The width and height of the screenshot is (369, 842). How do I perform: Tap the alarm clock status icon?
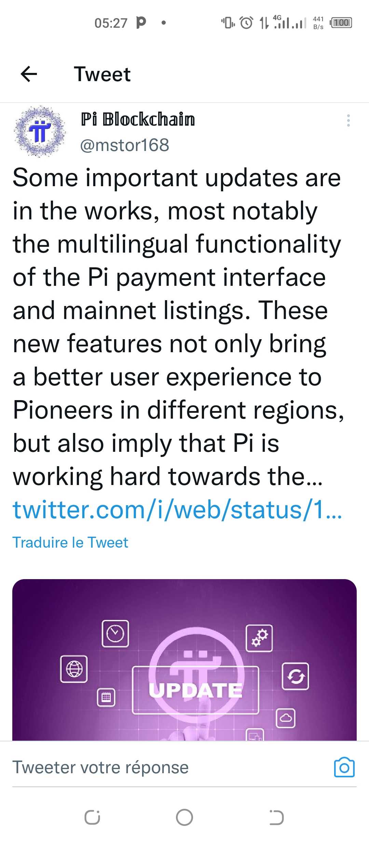tap(246, 23)
